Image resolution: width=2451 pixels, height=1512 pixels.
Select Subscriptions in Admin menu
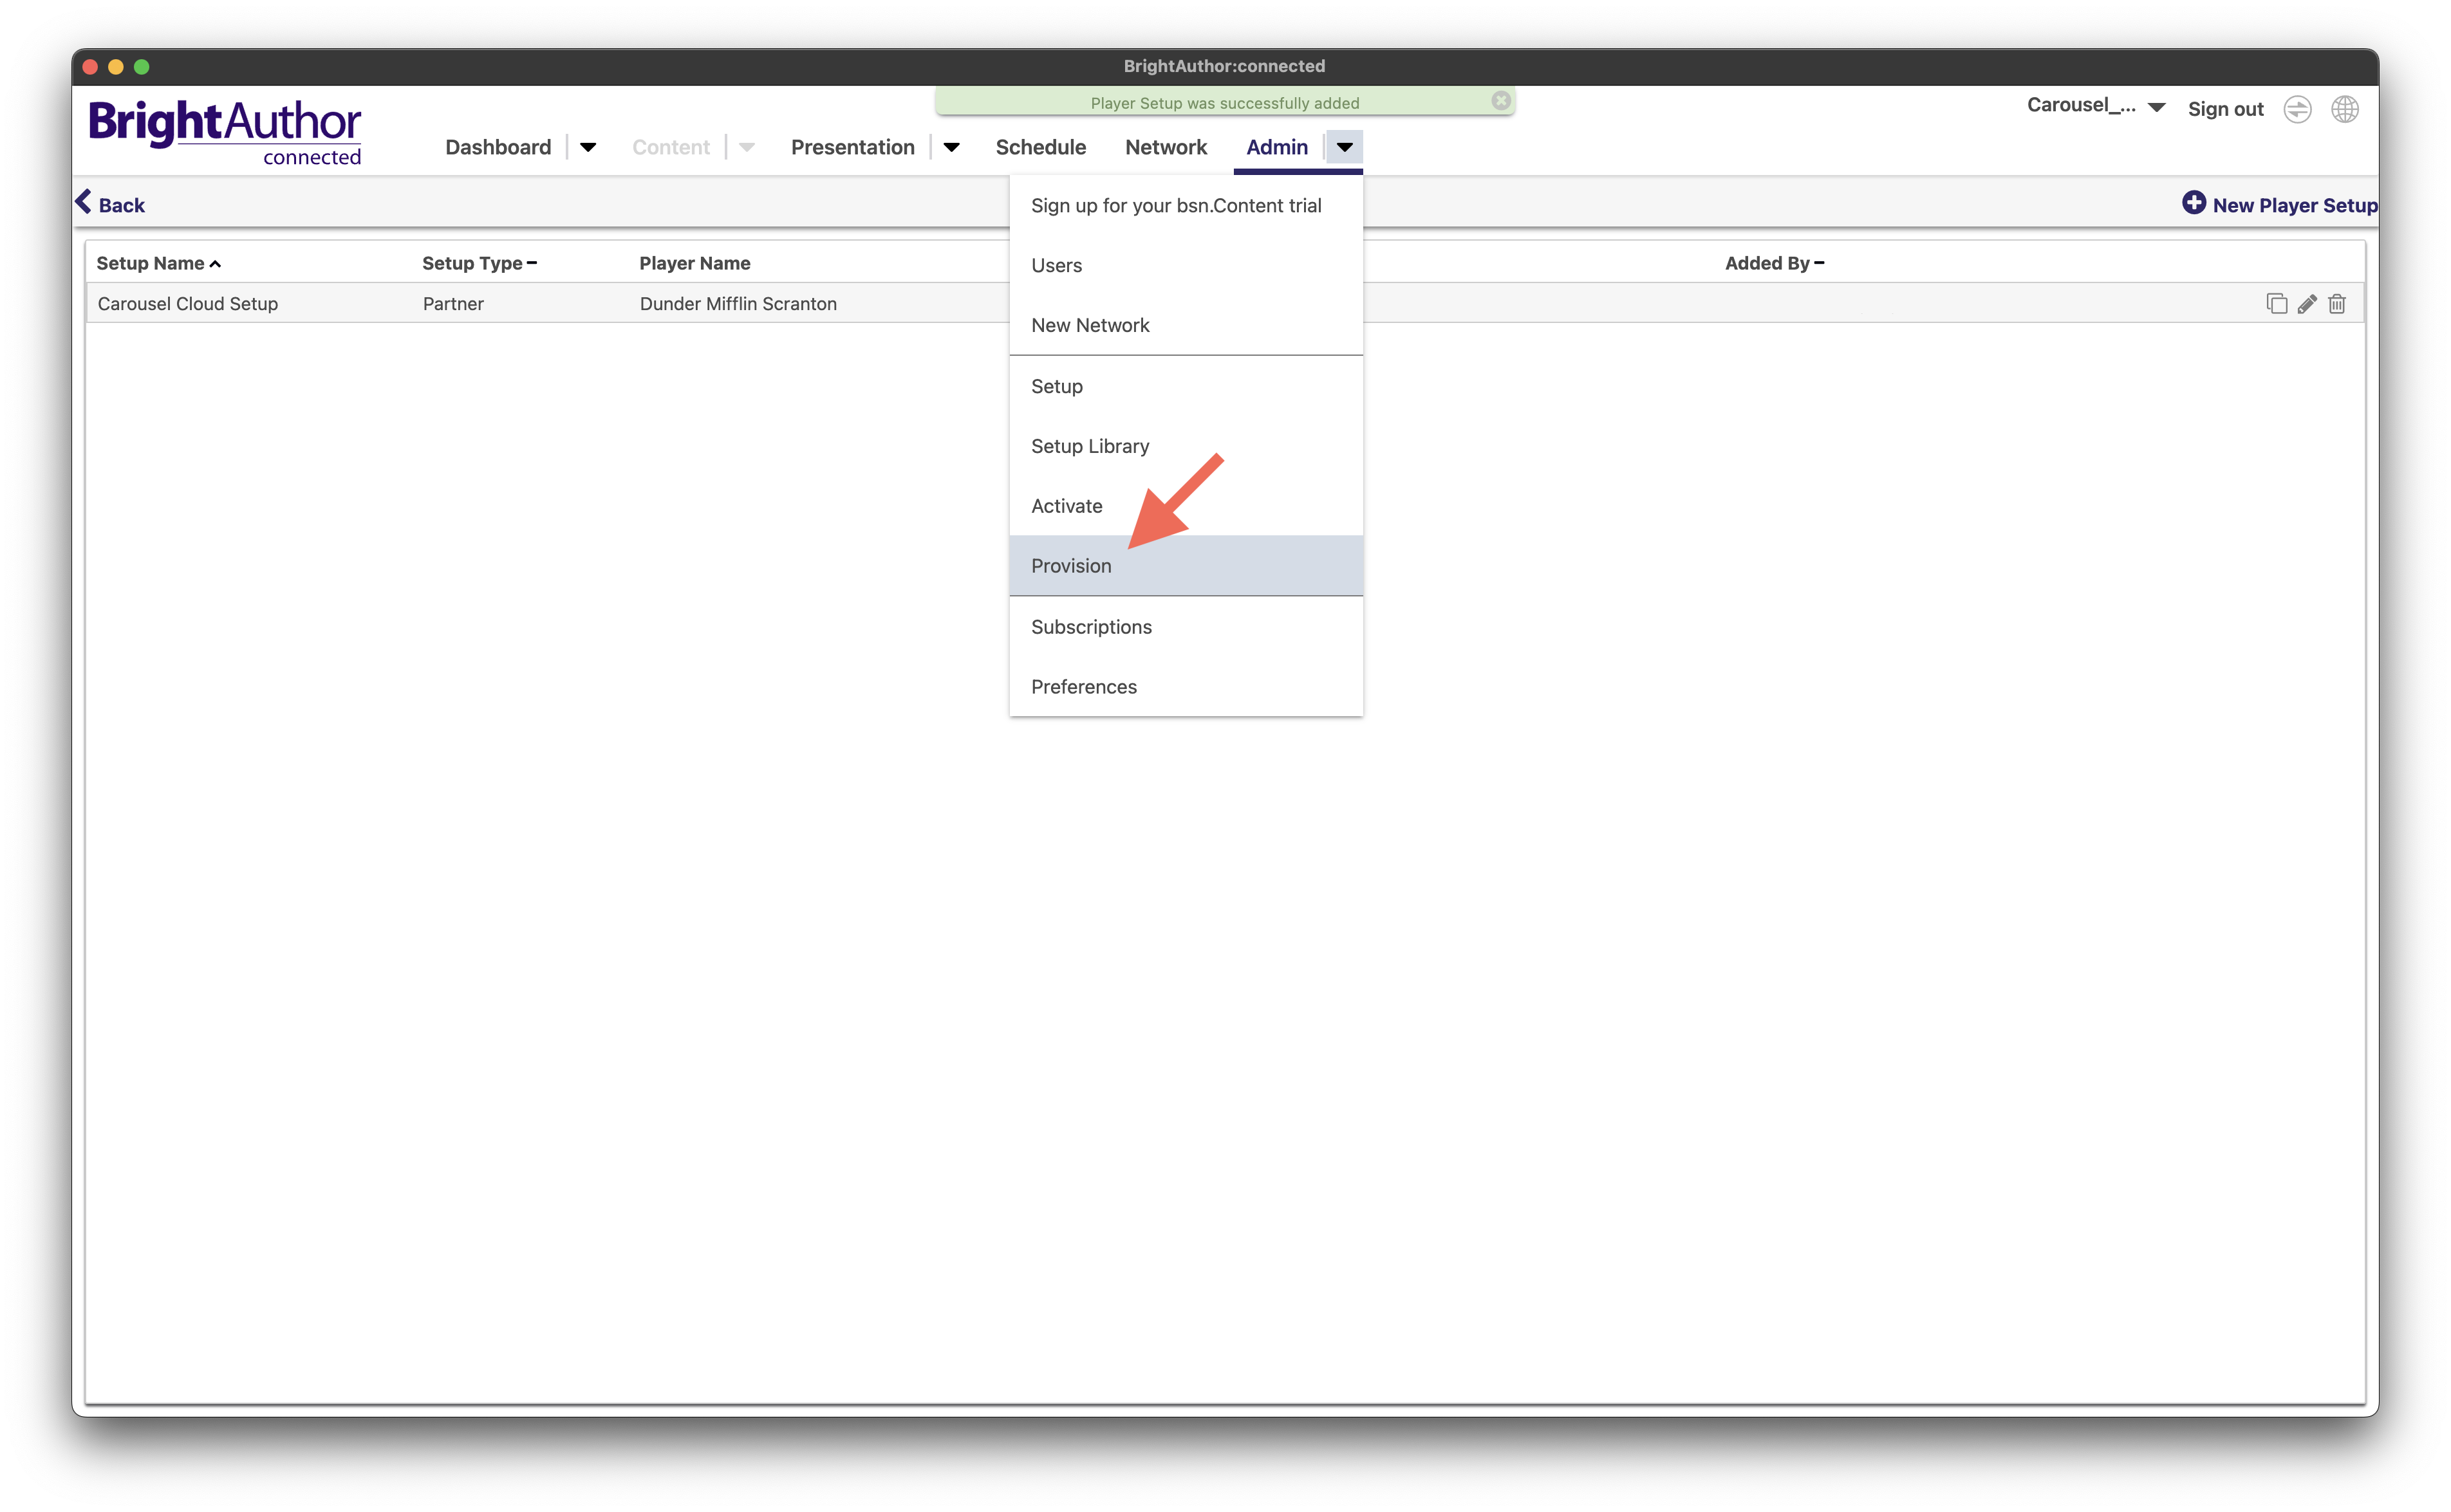(x=1186, y=627)
